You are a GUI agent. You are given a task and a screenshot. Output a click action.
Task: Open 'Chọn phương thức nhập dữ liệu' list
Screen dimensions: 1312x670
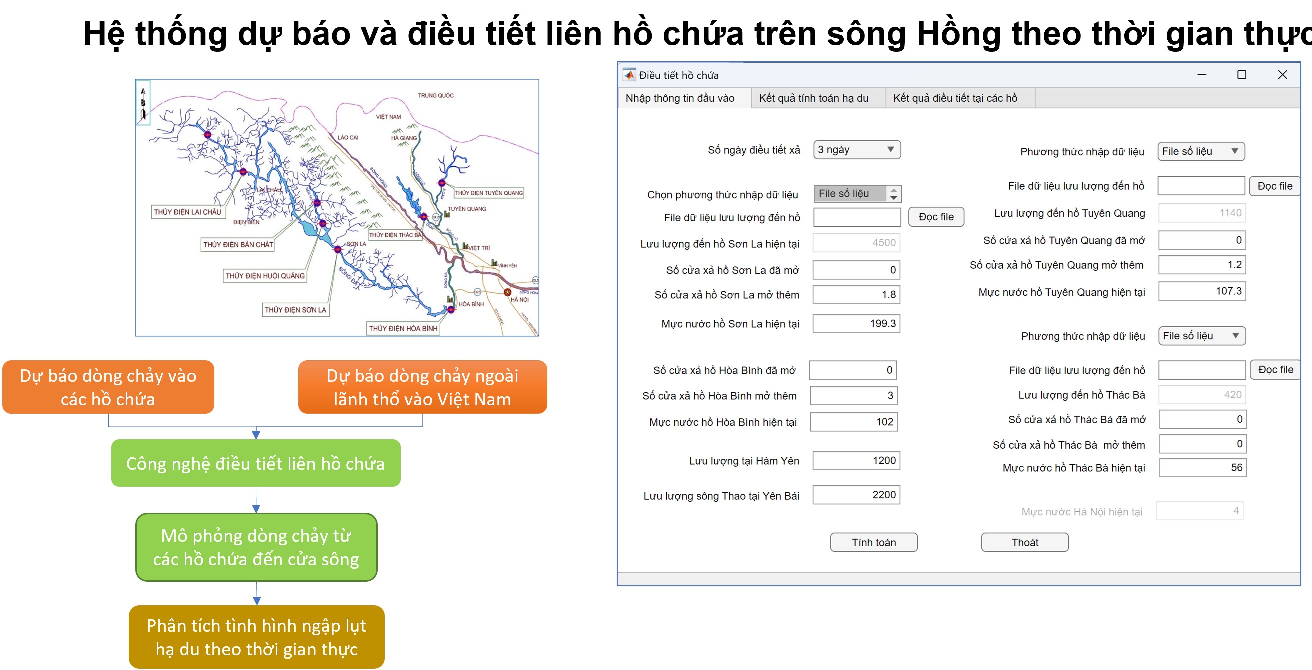pos(858,194)
